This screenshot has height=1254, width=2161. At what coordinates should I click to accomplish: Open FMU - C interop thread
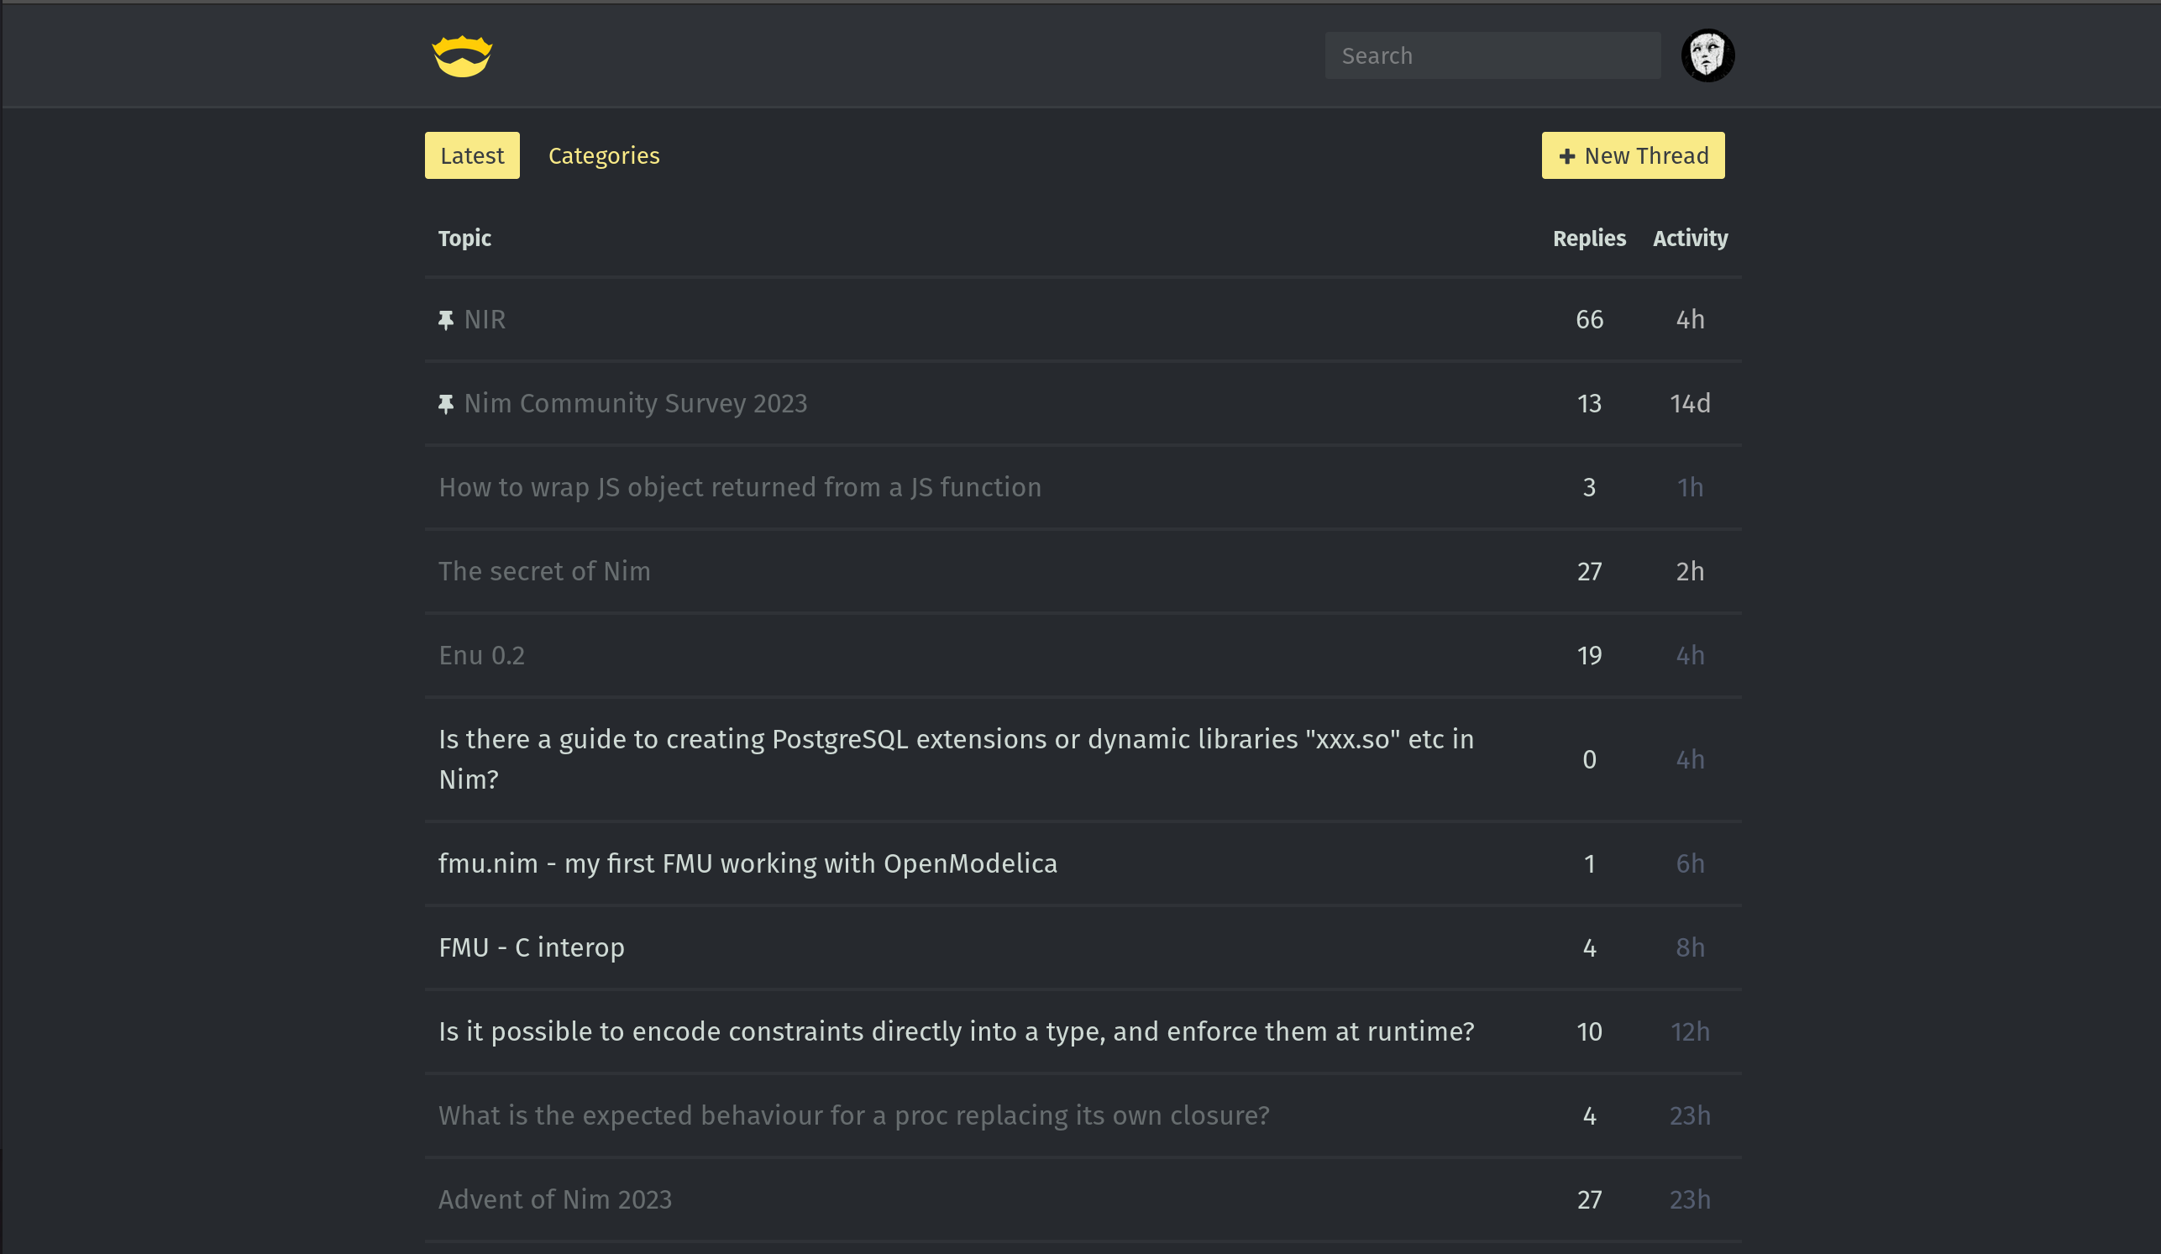(x=531, y=947)
